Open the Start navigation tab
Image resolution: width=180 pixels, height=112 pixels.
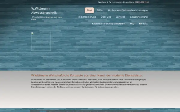click(x=89, y=10)
